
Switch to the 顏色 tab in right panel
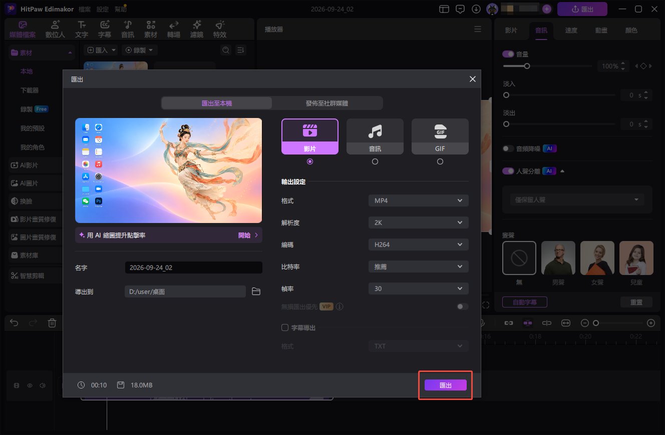pyautogui.click(x=631, y=30)
